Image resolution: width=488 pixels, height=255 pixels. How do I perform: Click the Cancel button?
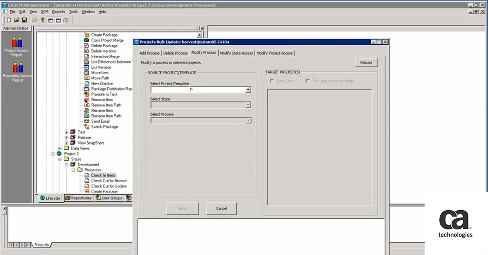(x=221, y=208)
